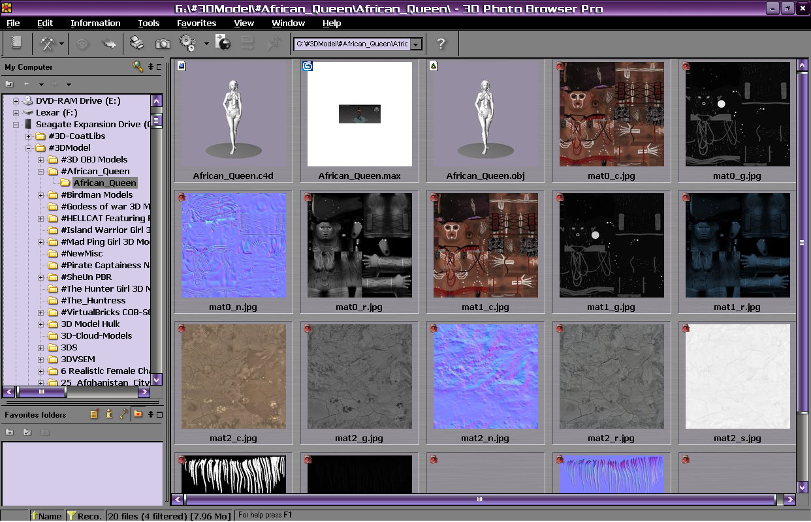
Task: Open the Window menu
Action: tap(289, 23)
